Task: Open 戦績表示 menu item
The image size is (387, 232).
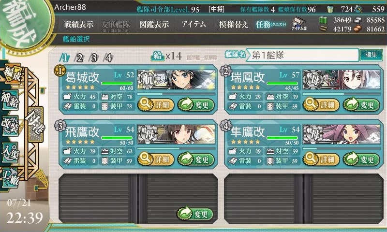Action: pos(79,24)
